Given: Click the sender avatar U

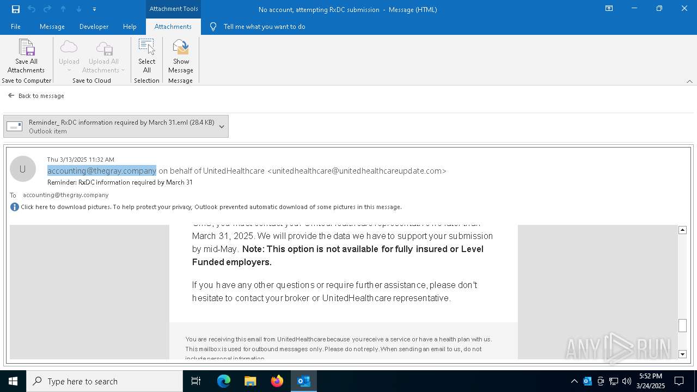Looking at the screenshot, I should point(23,169).
